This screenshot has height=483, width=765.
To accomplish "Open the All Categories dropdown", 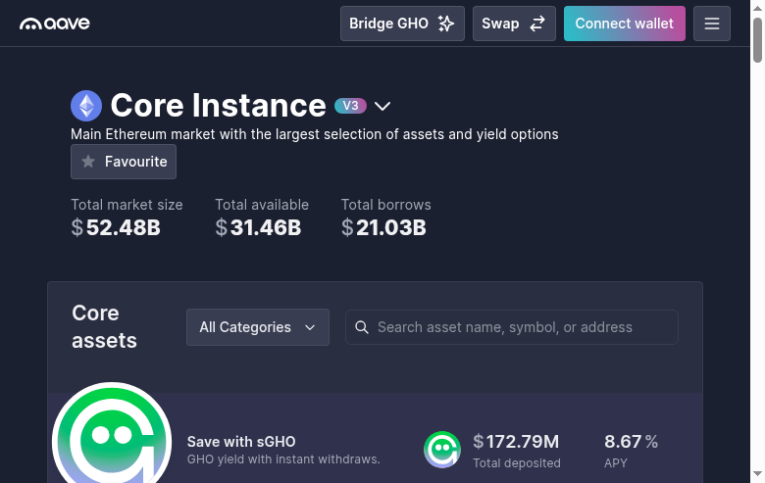I will (x=258, y=327).
